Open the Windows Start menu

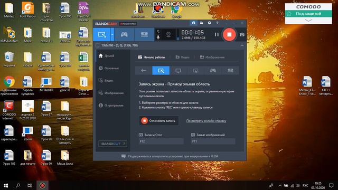pos(6,185)
